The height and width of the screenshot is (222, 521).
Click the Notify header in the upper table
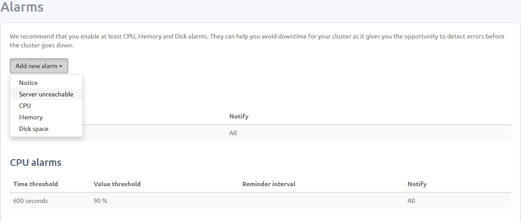(x=239, y=116)
